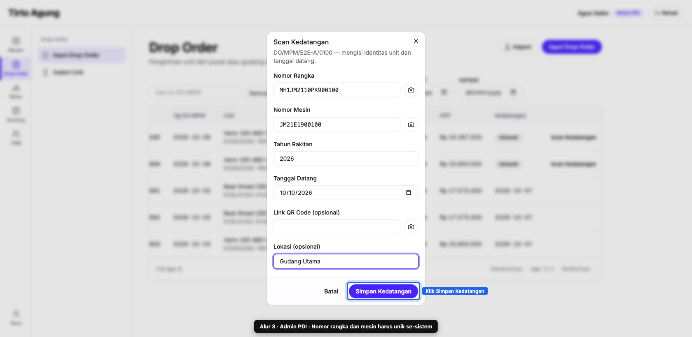Close the Scan Kedatangan dialog
The image size is (692, 337).
tap(416, 41)
